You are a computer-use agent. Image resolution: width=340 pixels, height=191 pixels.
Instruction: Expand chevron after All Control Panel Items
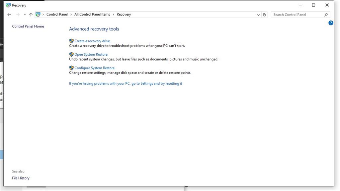coord(113,15)
